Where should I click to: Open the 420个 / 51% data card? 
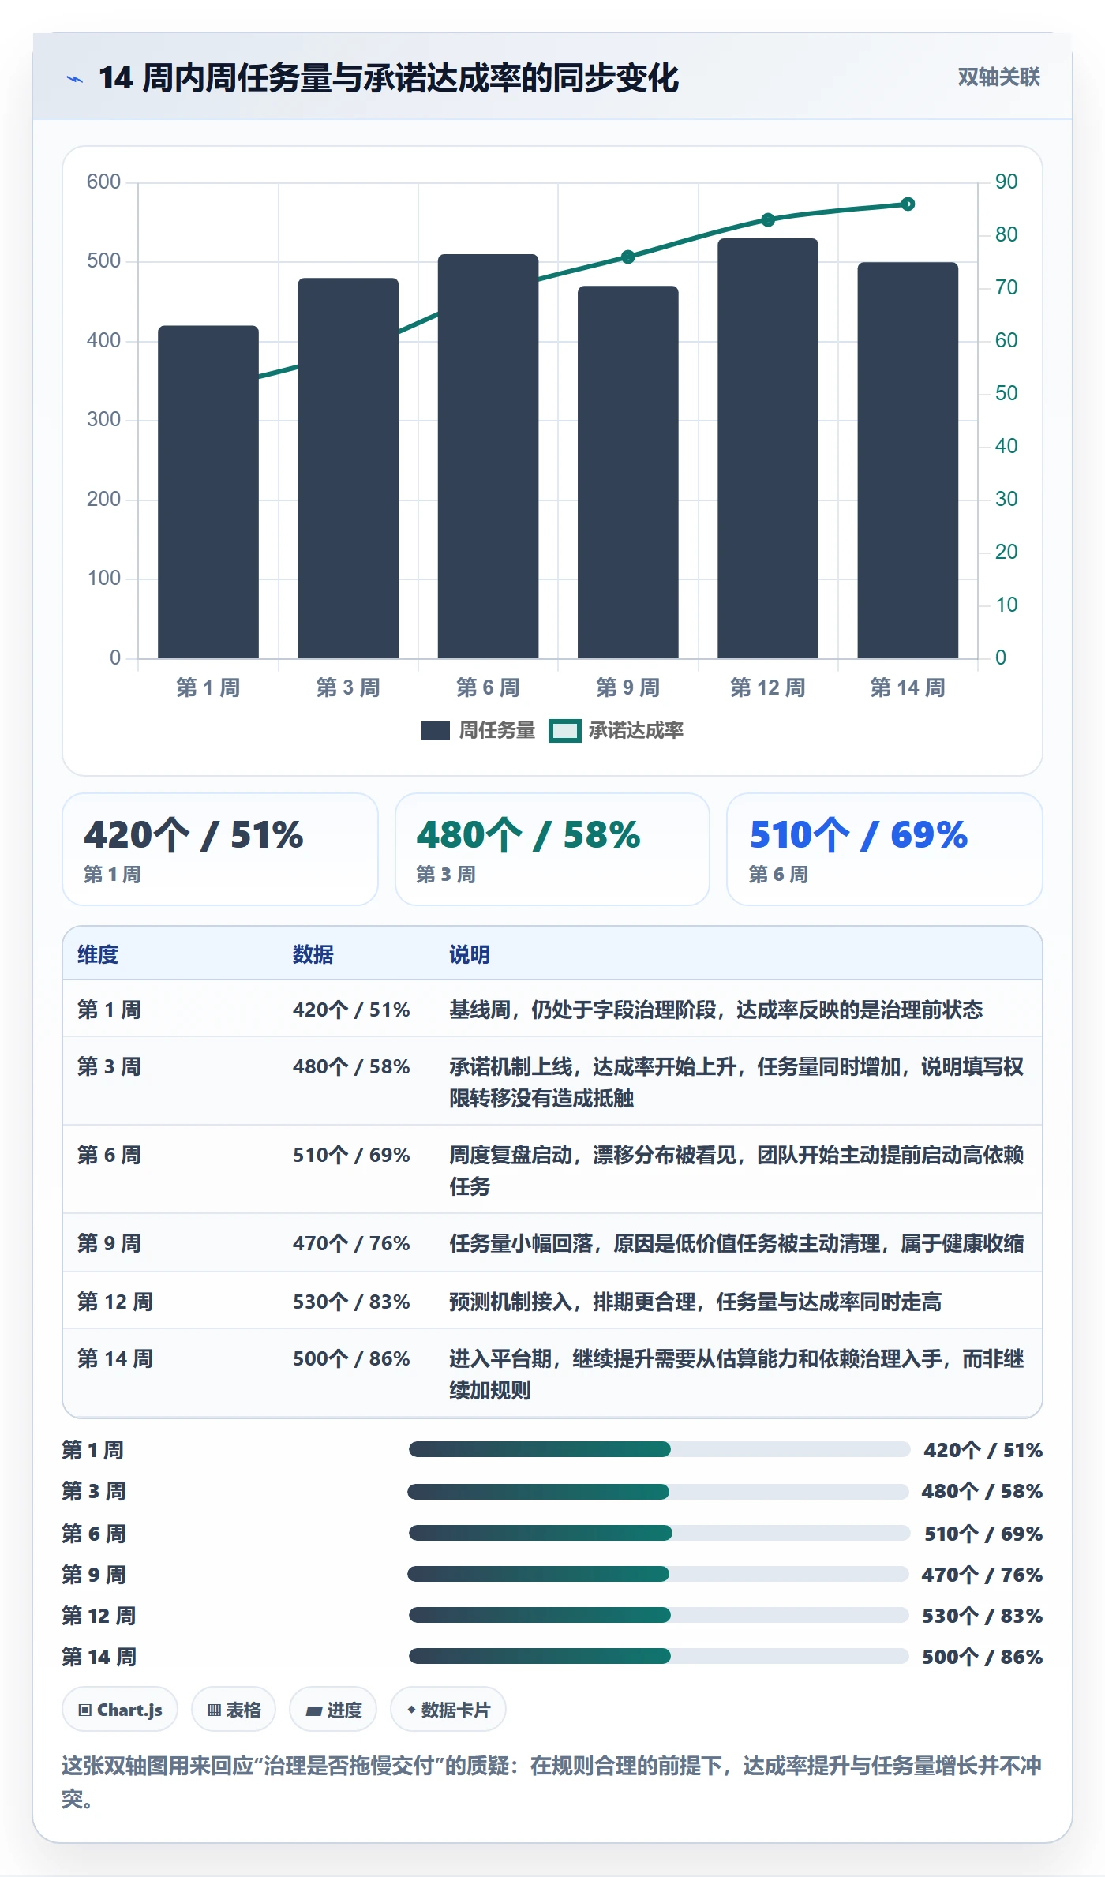coord(220,849)
